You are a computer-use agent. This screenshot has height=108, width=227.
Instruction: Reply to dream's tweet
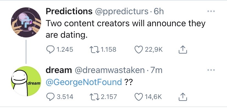50,97
